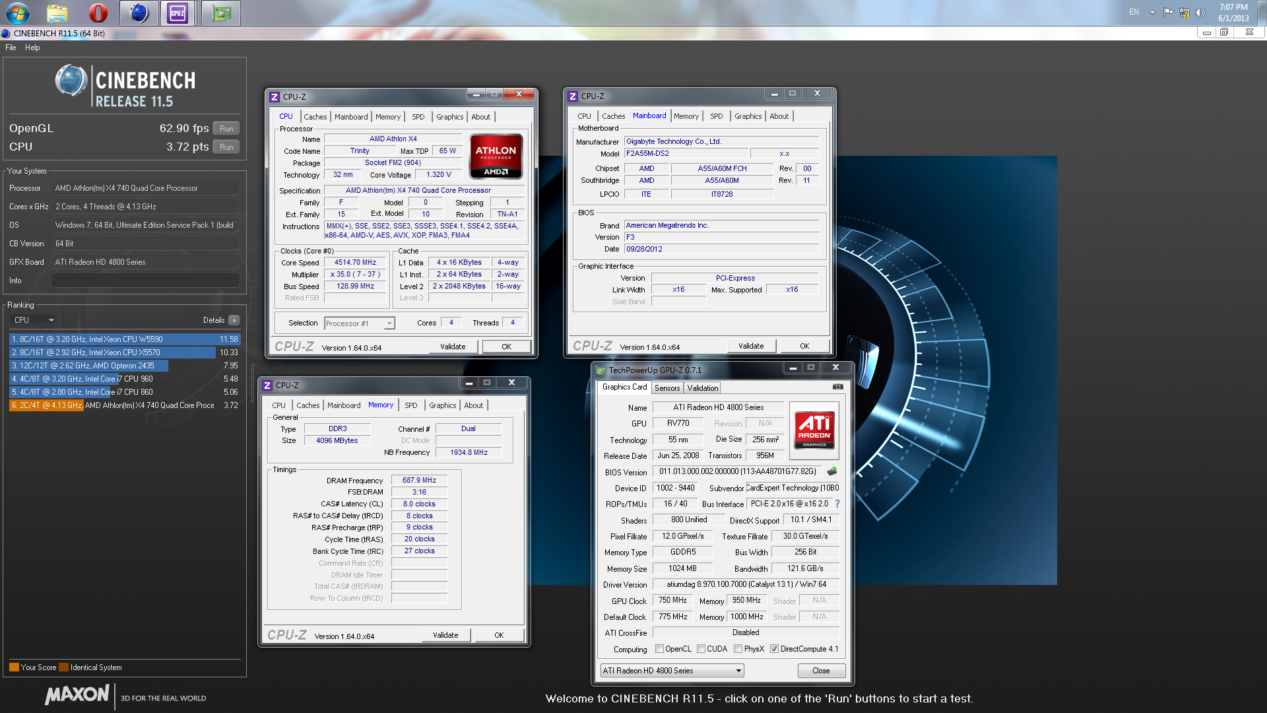Open the Opera browser taskbar icon
Image resolution: width=1267 pixels, height=713 pixels.
coord(98,13)
